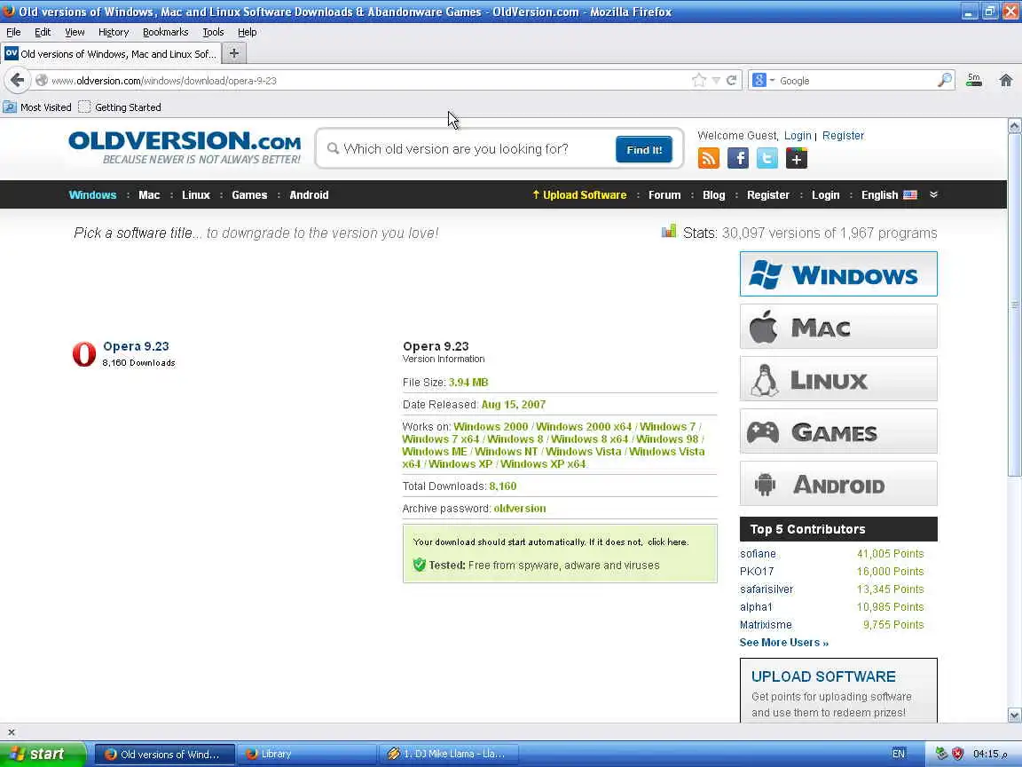
Task: Open the Facebook icon on OldVersion
Action: point(738,158)
